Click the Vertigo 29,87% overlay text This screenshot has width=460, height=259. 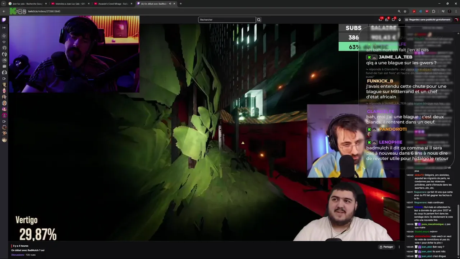[36, 229]
